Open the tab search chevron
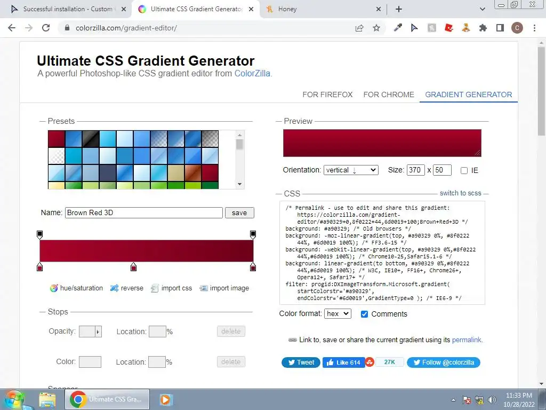The image size is (546, 410). (x=482, y=9)
